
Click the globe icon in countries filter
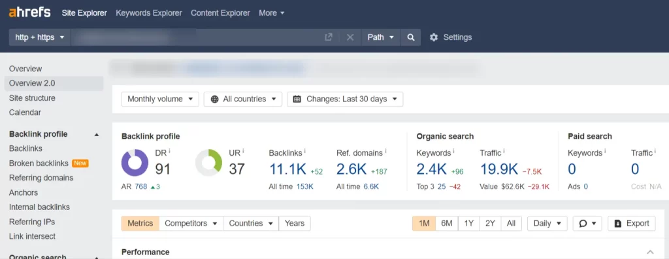[214, 99]
